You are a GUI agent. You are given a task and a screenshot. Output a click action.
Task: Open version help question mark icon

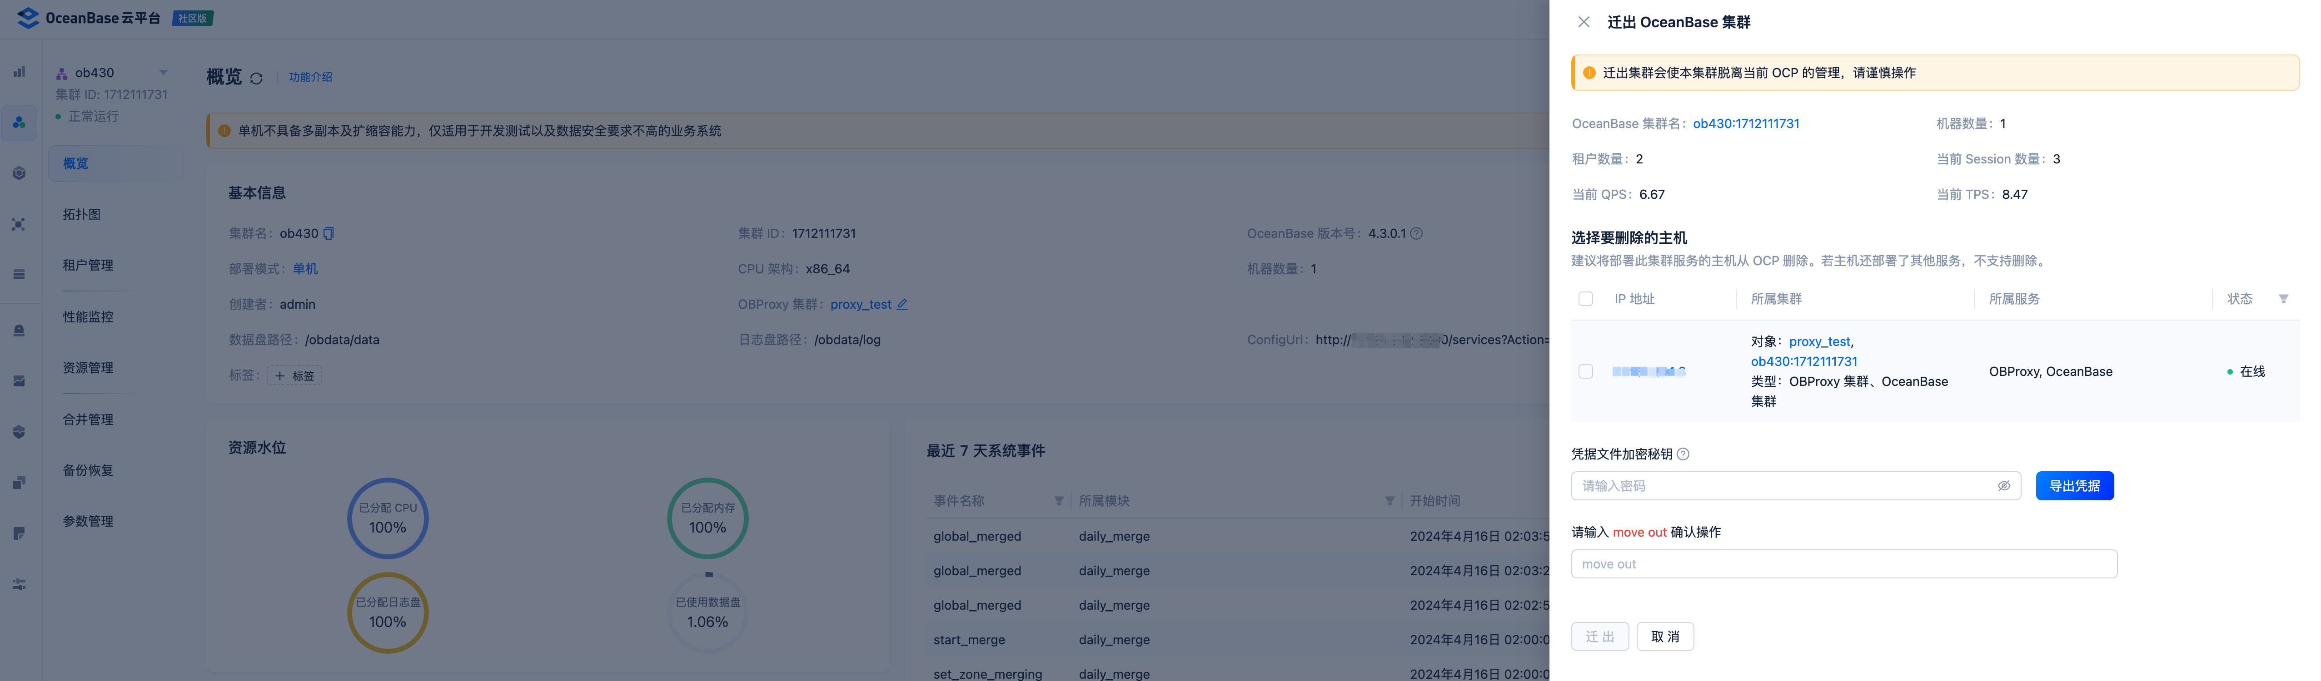pos(1416,233)
